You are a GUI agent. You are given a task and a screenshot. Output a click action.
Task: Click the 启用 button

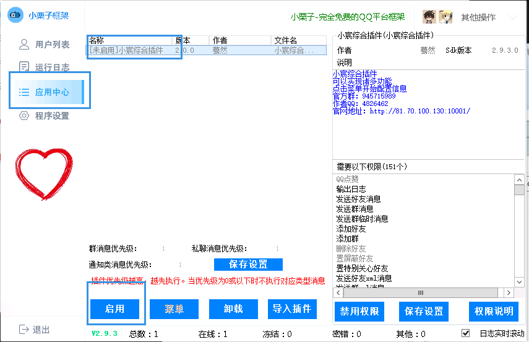pyautogui.click(x=114, y=309)
